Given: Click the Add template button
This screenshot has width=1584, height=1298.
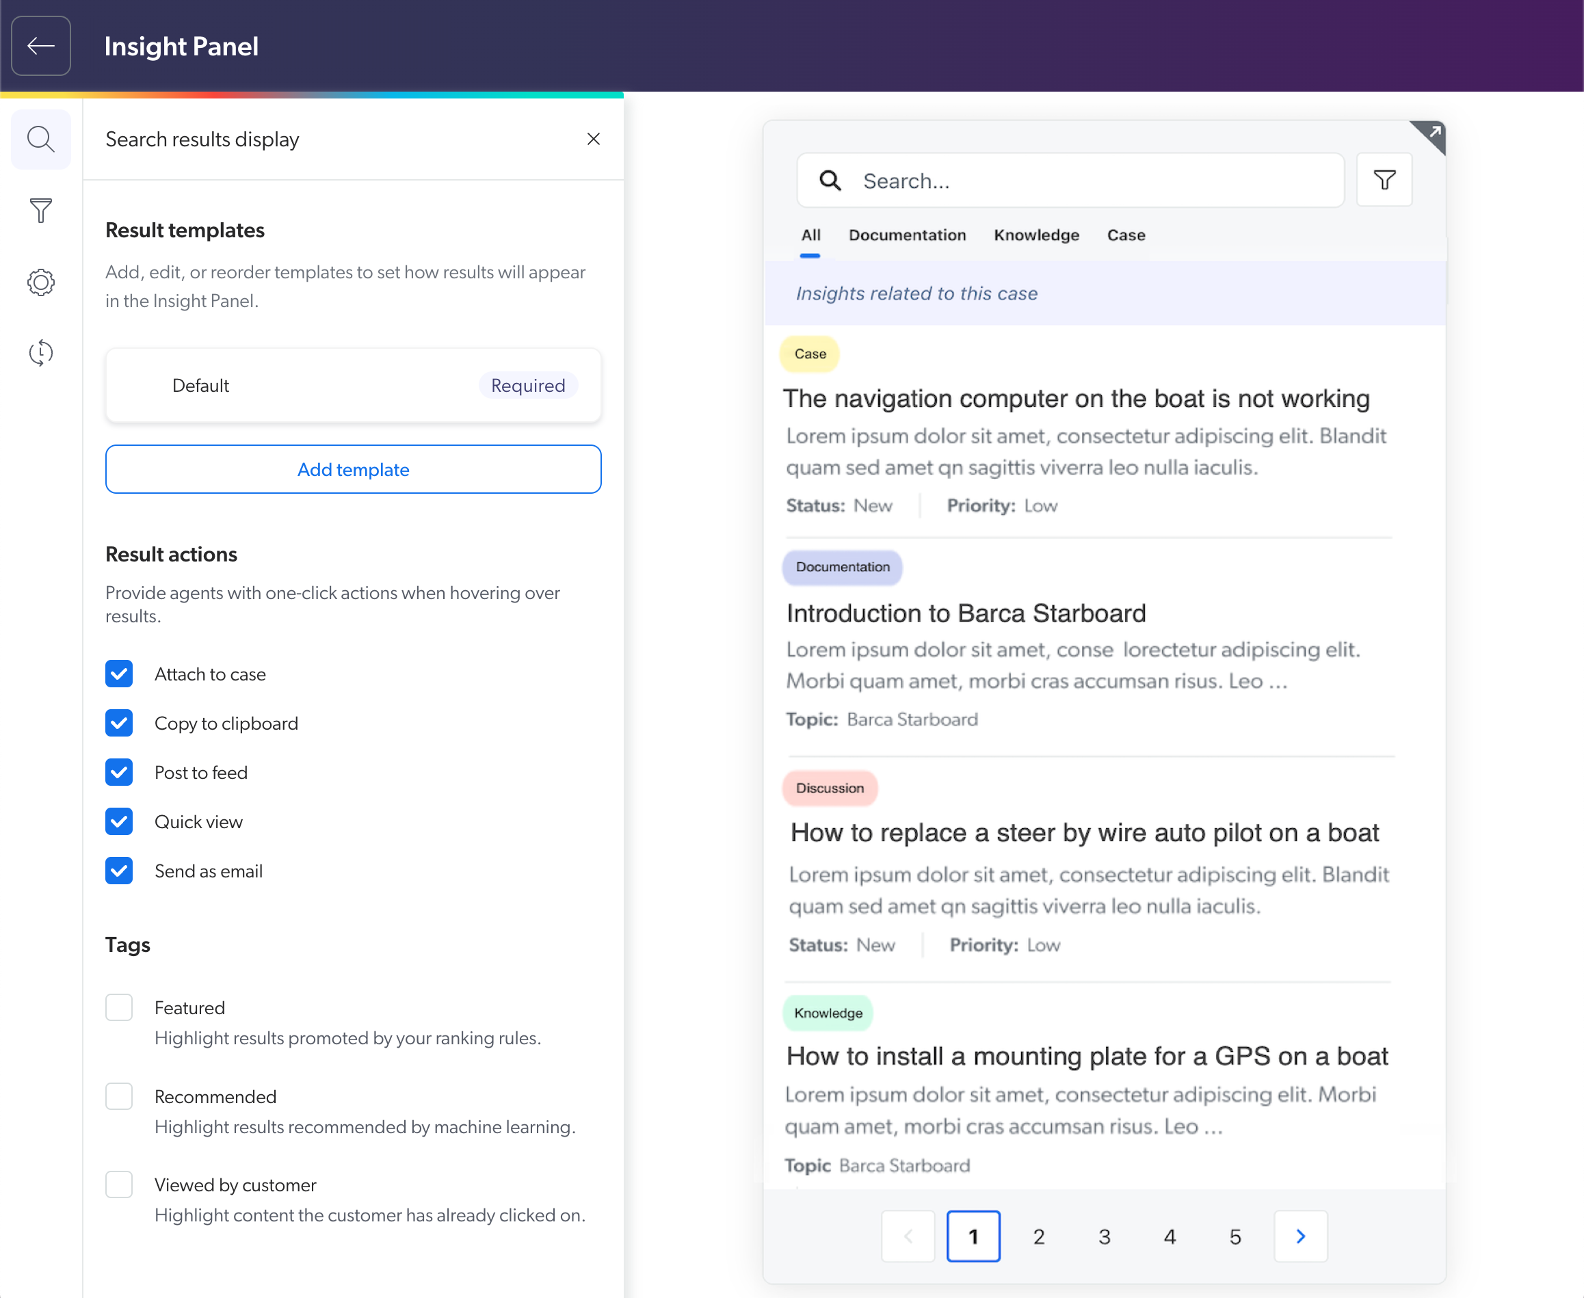Looking at the screenshot, I should coord(353,470).
